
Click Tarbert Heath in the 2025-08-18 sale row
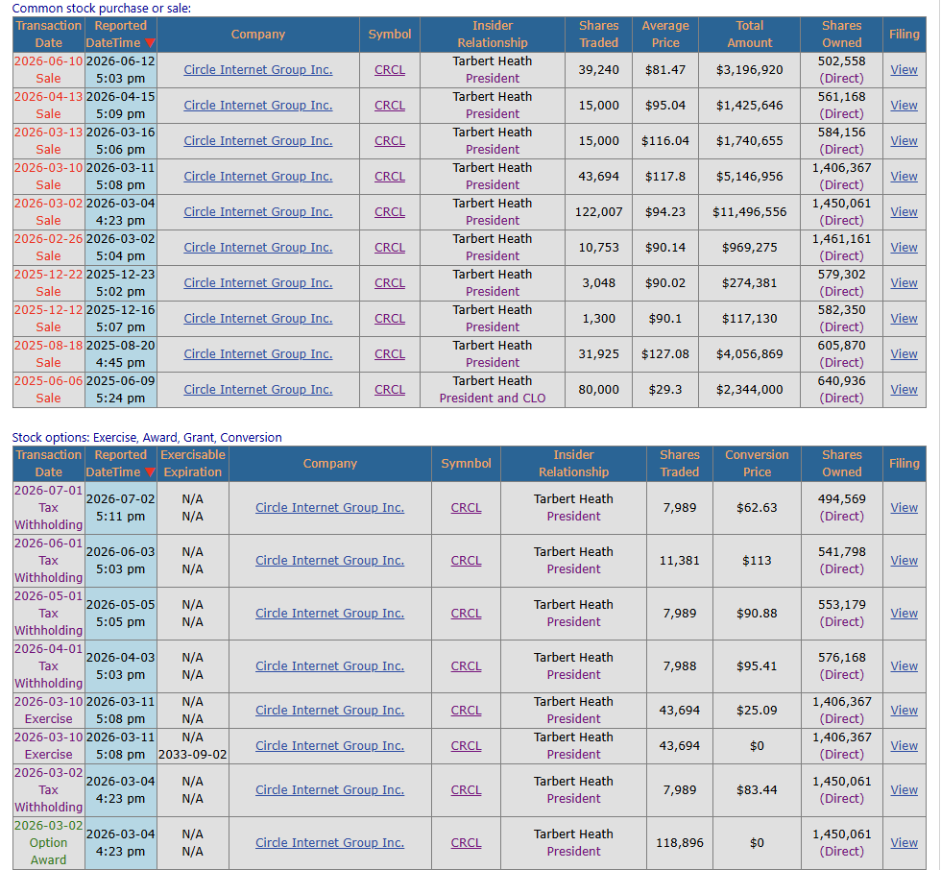[492, 346]
